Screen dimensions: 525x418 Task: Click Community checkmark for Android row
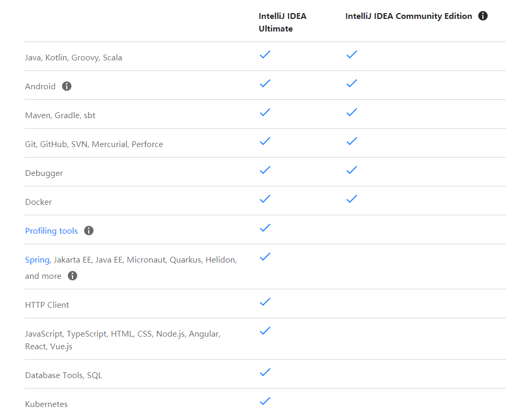point(352,83)
